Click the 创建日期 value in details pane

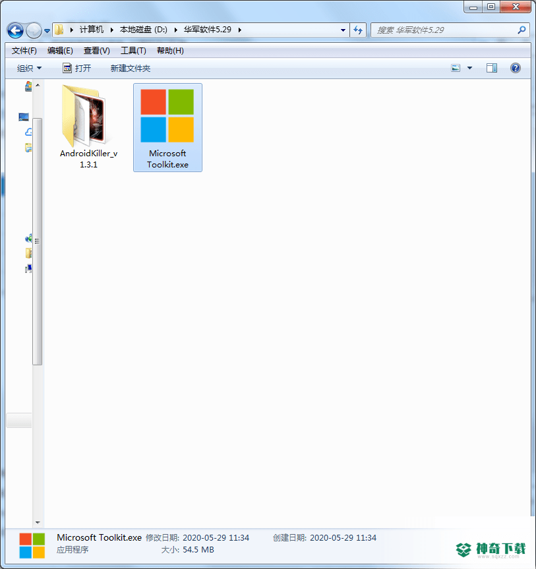(x=343, y=538)
